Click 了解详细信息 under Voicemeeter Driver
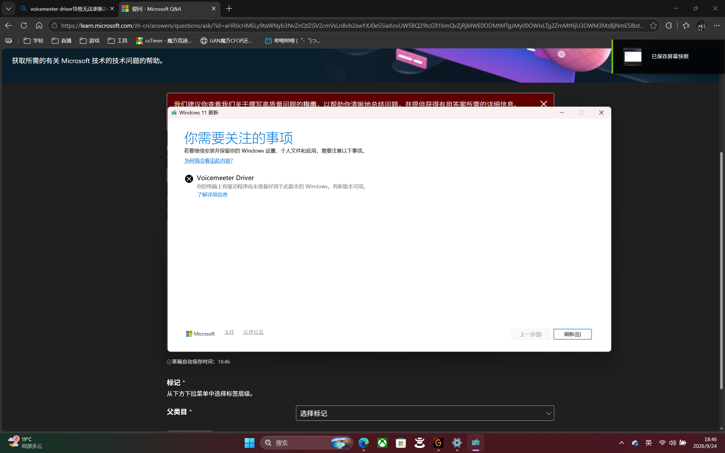The width and height of the screenshot is (725, 453). point(212,195)
